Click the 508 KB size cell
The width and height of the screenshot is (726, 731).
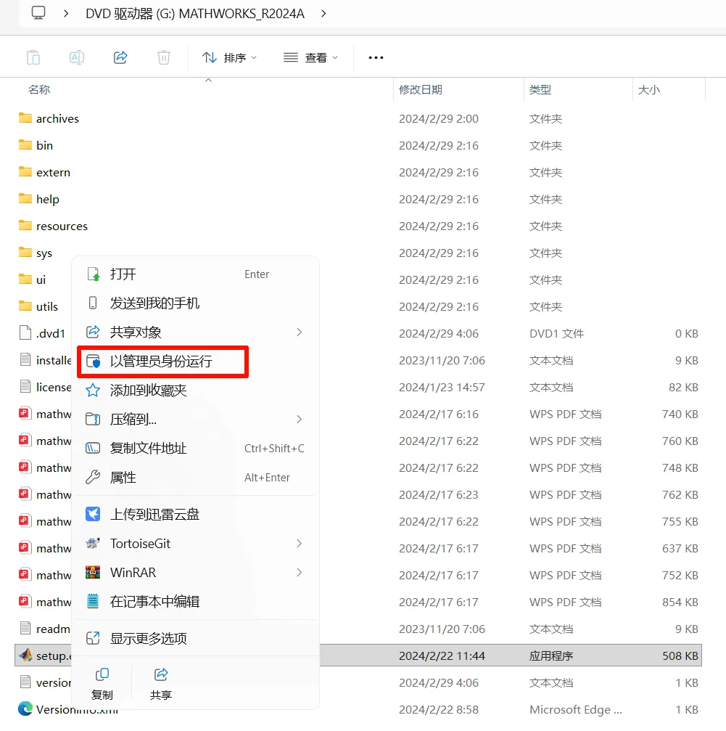[680, 656]
